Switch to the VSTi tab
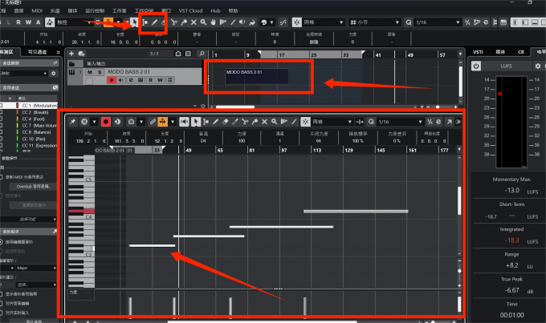Screen dimensions: 546x323 point(478,52)
